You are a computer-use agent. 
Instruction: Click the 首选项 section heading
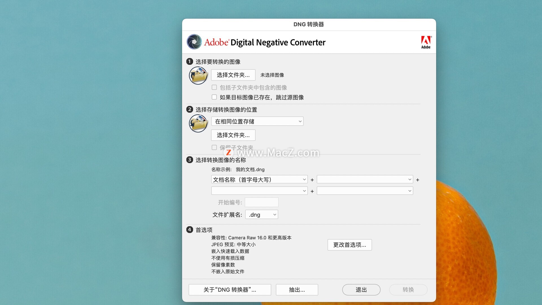click(x=204, y=230)
